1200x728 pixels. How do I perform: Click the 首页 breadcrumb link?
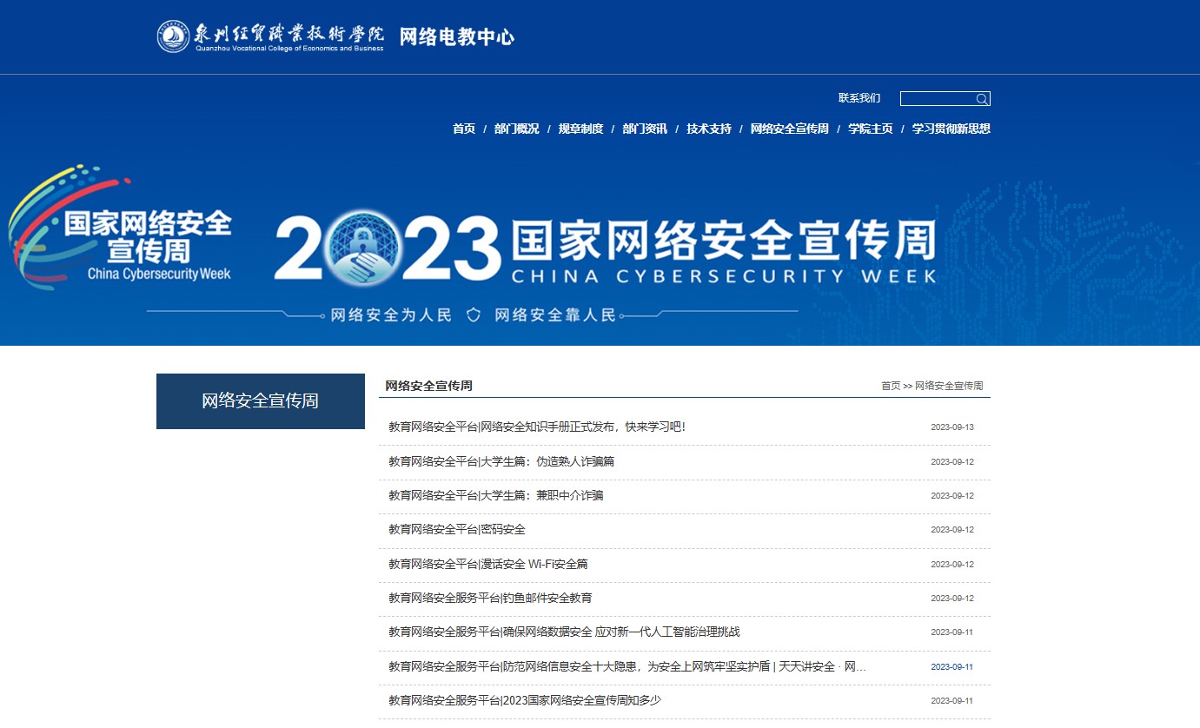click(x=890, y=386)
